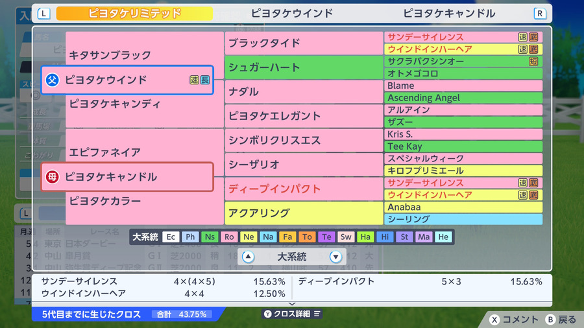Click the Te lineage swatch

point(326,237)
